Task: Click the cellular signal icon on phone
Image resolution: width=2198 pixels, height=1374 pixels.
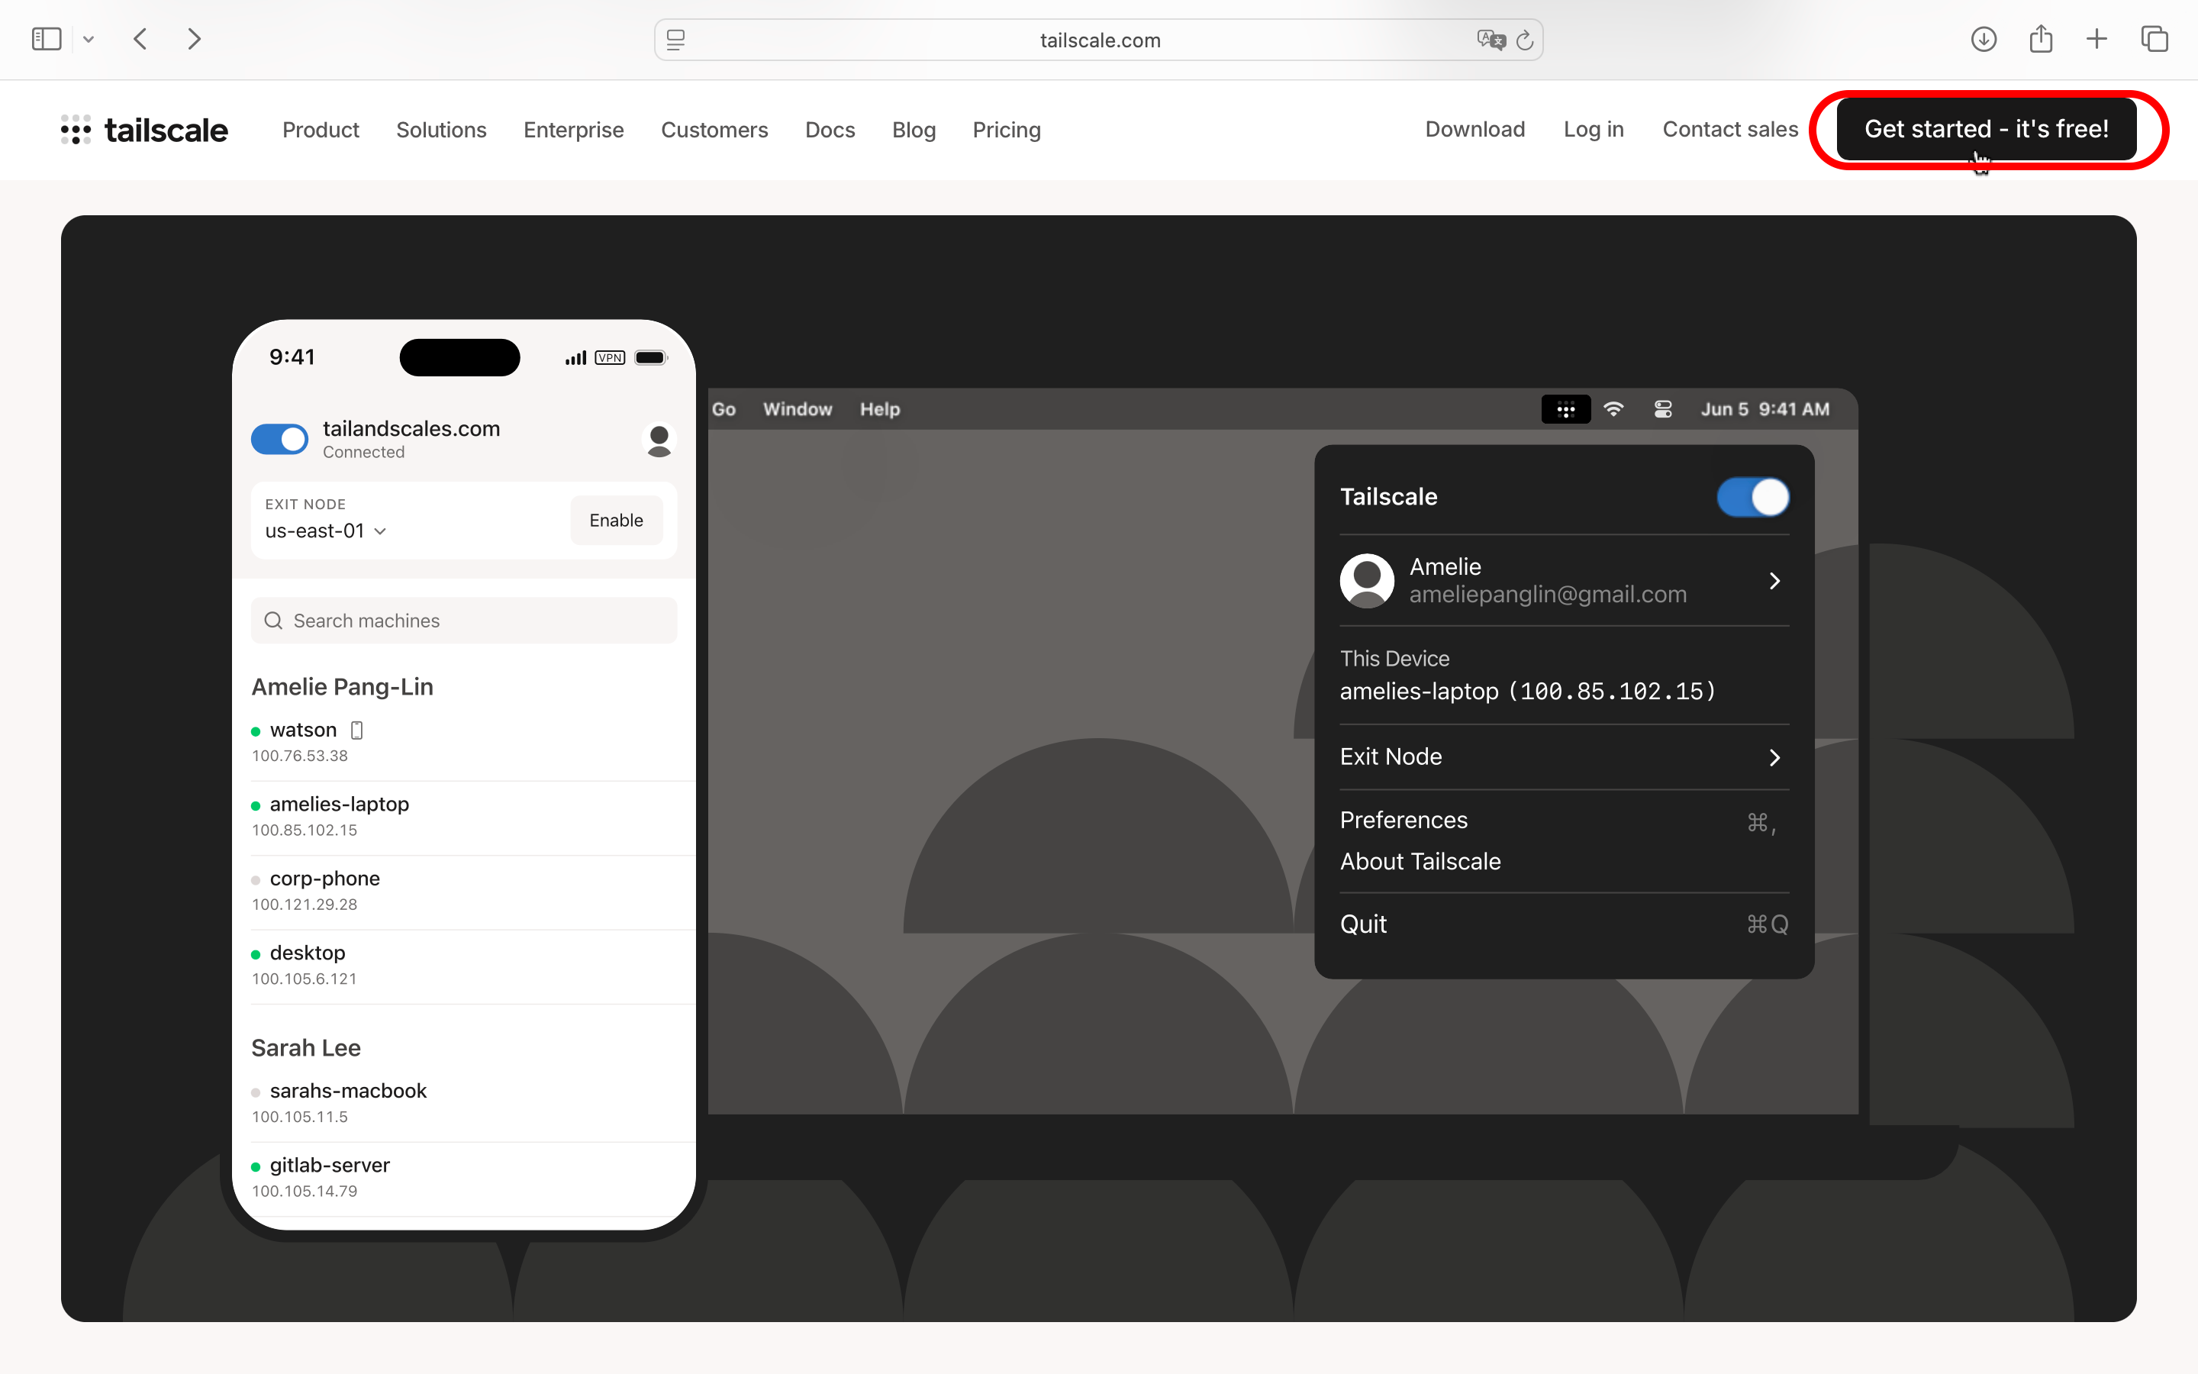Action: coord(576,358)
